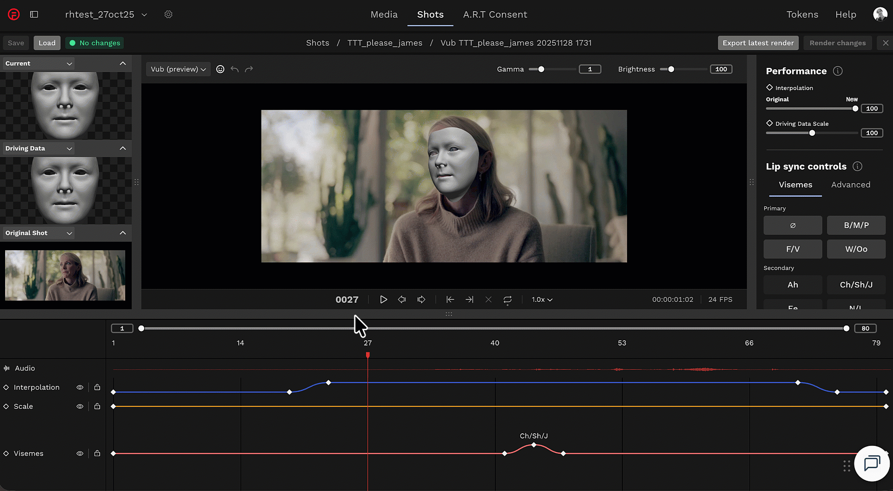The height and width of the screenshot is (491, 893).
Task: Open the A.R.T Consent tab
Action: pyautogui.click(x=495, y=14)
